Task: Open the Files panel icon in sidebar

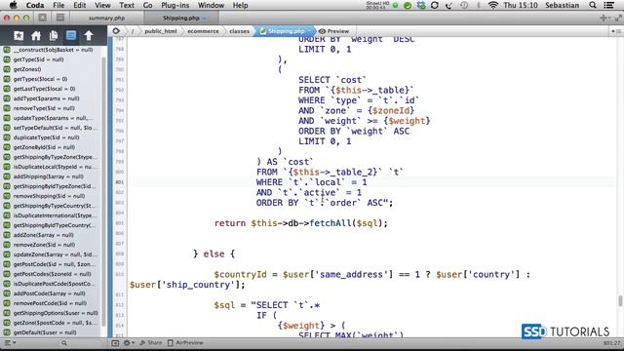Action: 54,36
